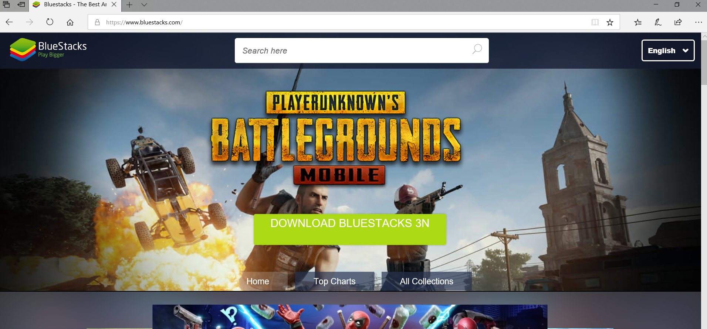
Task: Reload the page with Refresh icon
Action: tap(50, 22)
